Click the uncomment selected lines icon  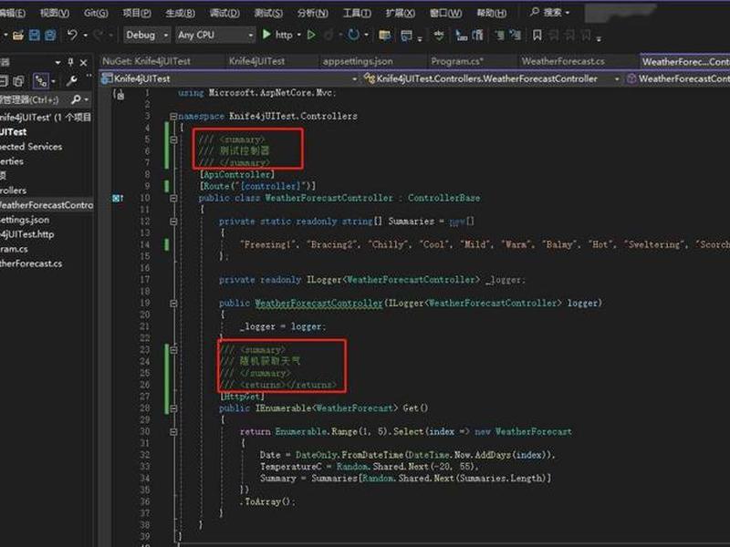[516, 36]
